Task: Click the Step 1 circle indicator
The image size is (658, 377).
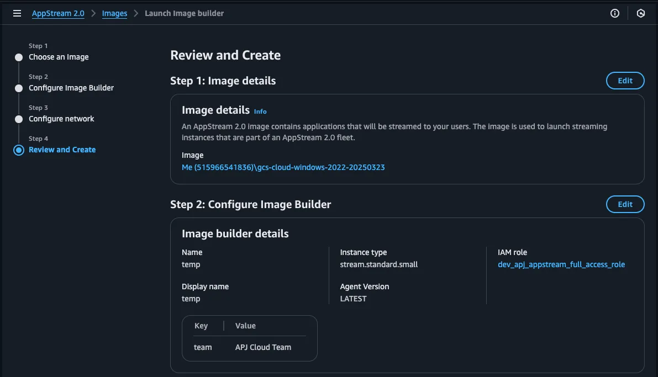Action: (x=19, y=57)
